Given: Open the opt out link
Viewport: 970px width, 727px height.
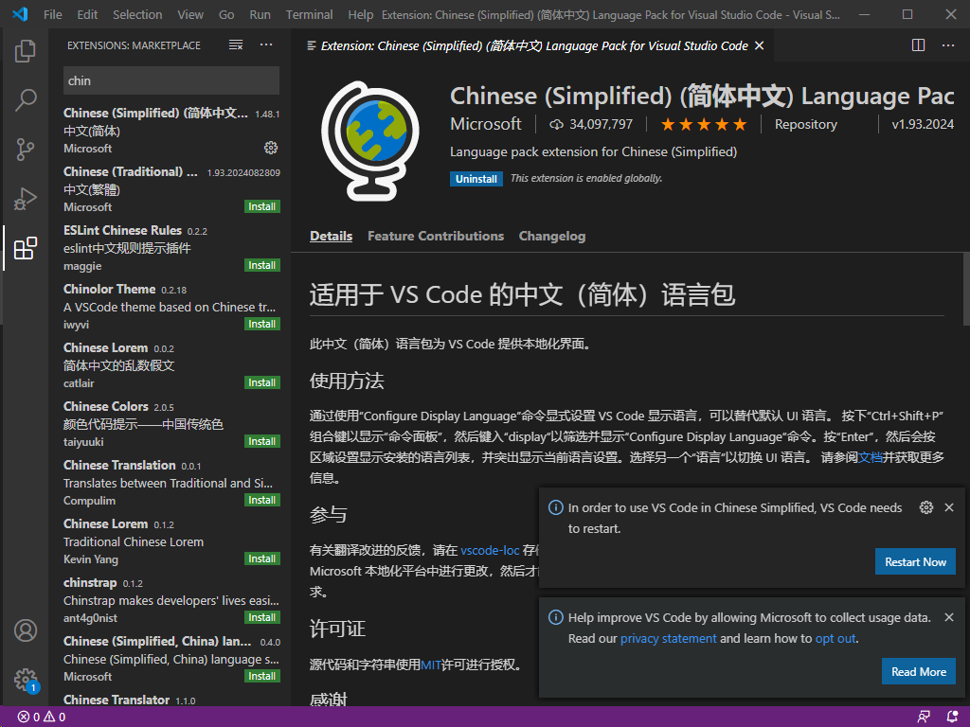Looking at the screenshot, I should point(835,638).
